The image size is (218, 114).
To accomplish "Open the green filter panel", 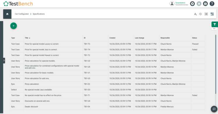I will click(215, 24).
